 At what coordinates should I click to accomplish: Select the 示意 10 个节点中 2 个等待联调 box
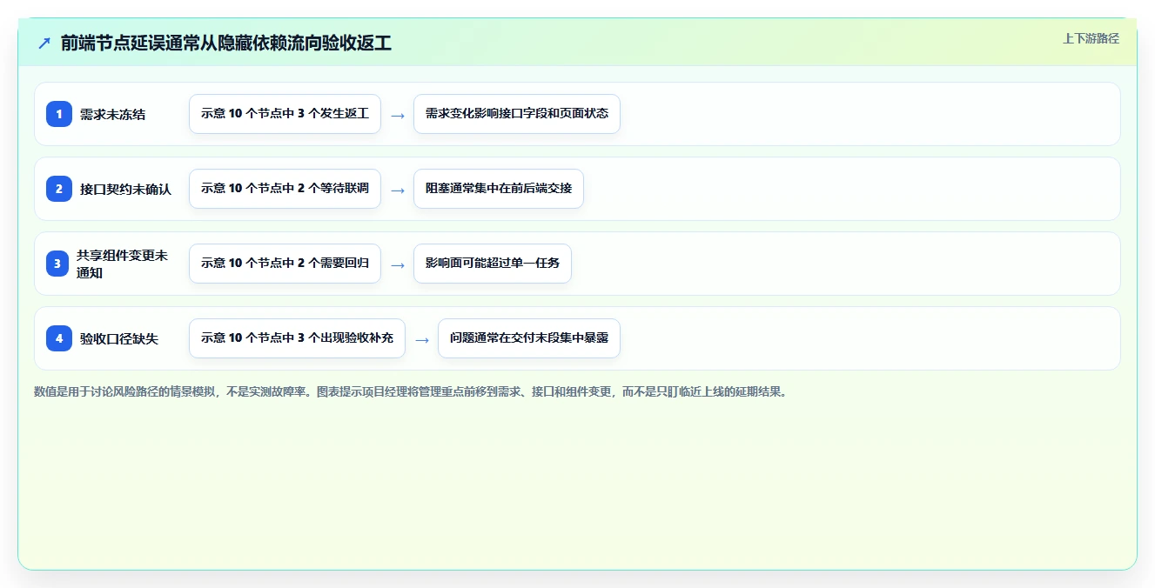[x=285, y=189]
